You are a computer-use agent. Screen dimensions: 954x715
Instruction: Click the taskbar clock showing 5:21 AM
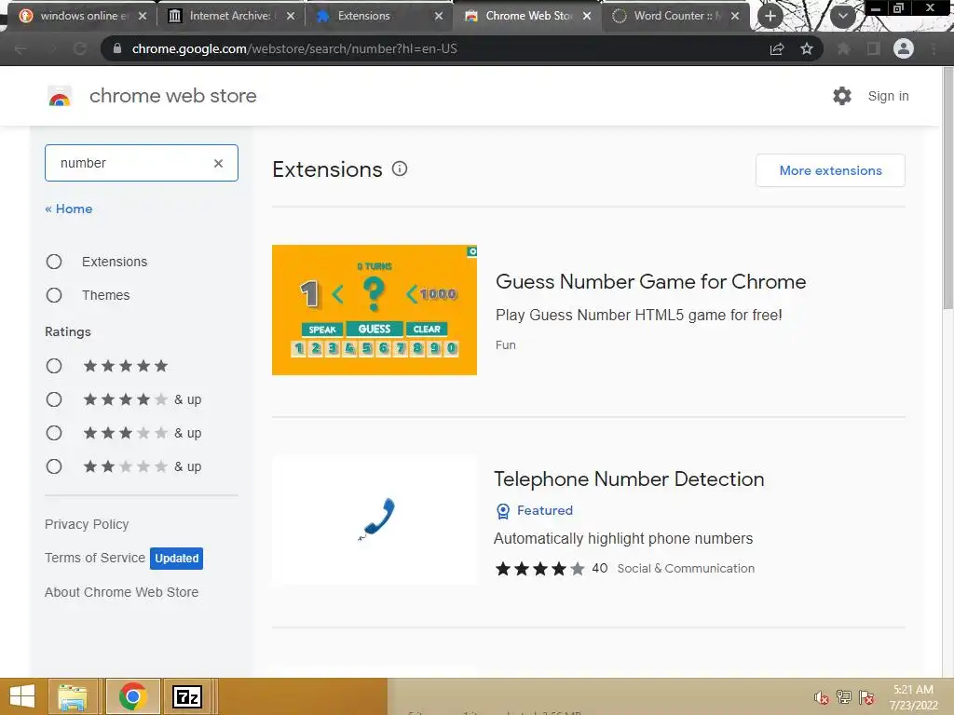point(913,697)
